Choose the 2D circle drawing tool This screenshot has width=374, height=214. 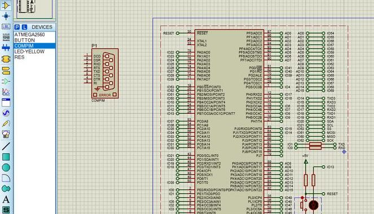(6, 167)
